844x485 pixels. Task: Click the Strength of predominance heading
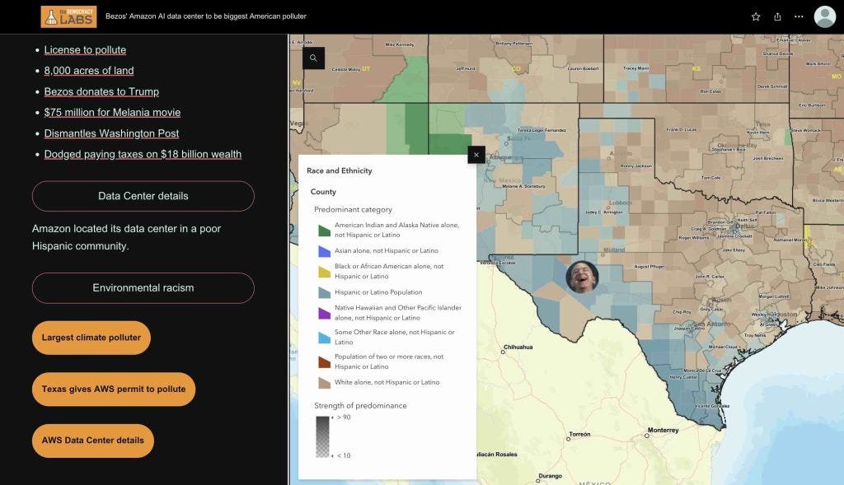pyautogui.click(x=360, y=406)
